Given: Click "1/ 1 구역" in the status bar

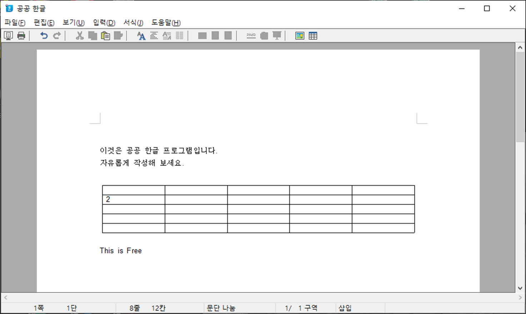Looking at the screenshot, I should click(301, 308).
